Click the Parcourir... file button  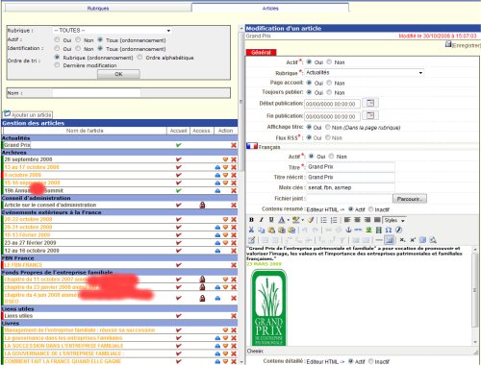click(410, 199)
